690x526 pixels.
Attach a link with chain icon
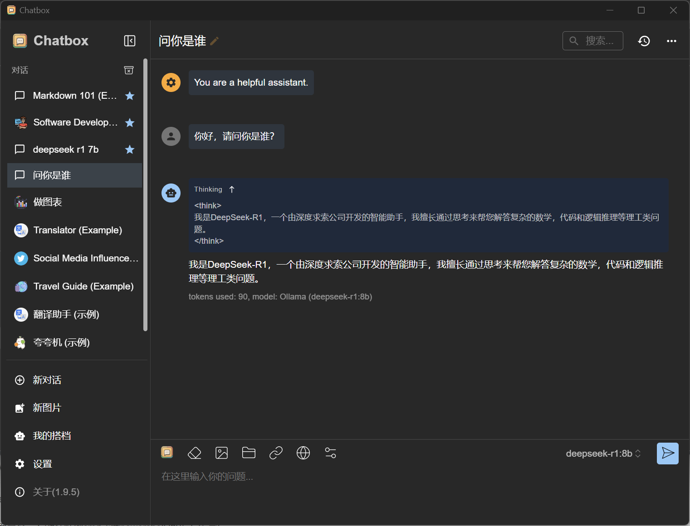pos(276,453)
